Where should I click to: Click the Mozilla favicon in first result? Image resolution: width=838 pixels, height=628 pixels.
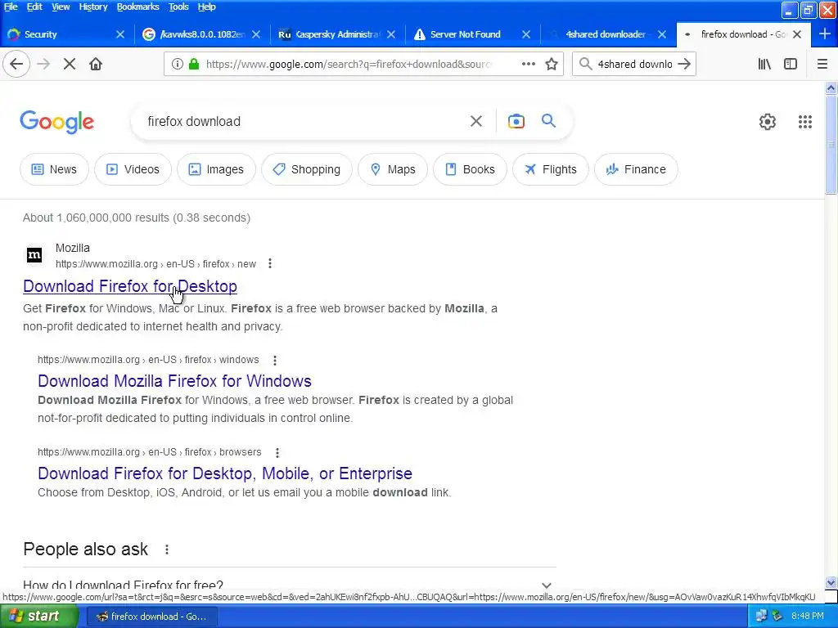(34, 255)
